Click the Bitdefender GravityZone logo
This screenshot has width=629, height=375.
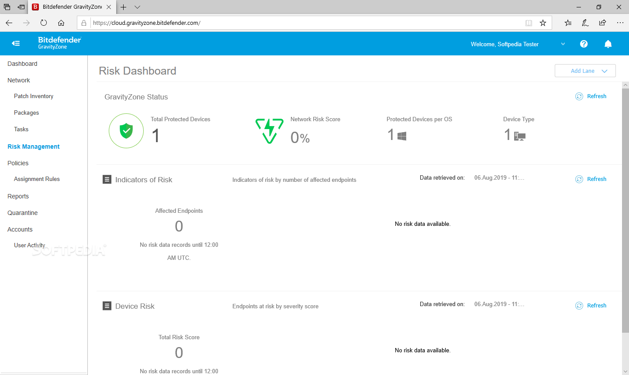pos(59,43)
